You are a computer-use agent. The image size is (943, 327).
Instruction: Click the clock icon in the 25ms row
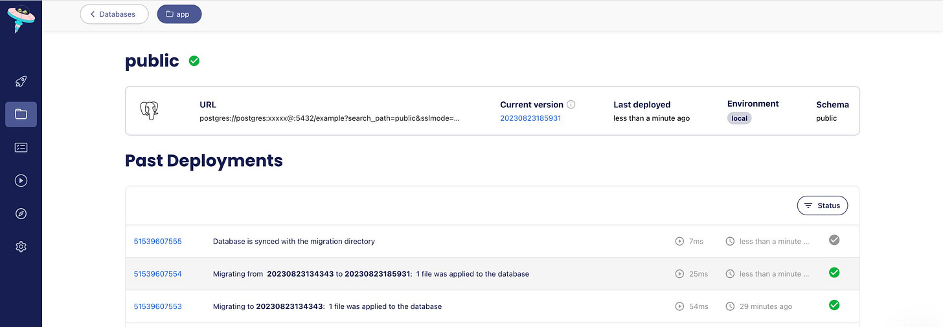coord(730,274)
